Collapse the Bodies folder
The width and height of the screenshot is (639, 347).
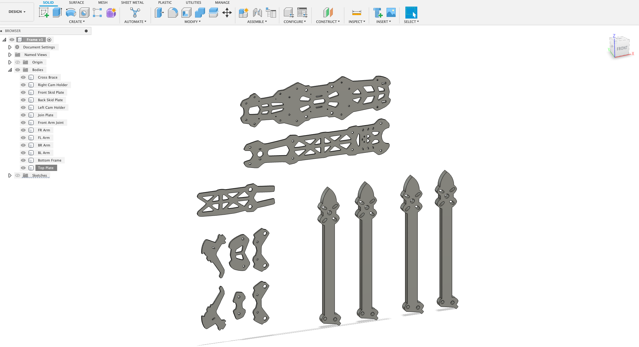[10, 70]
